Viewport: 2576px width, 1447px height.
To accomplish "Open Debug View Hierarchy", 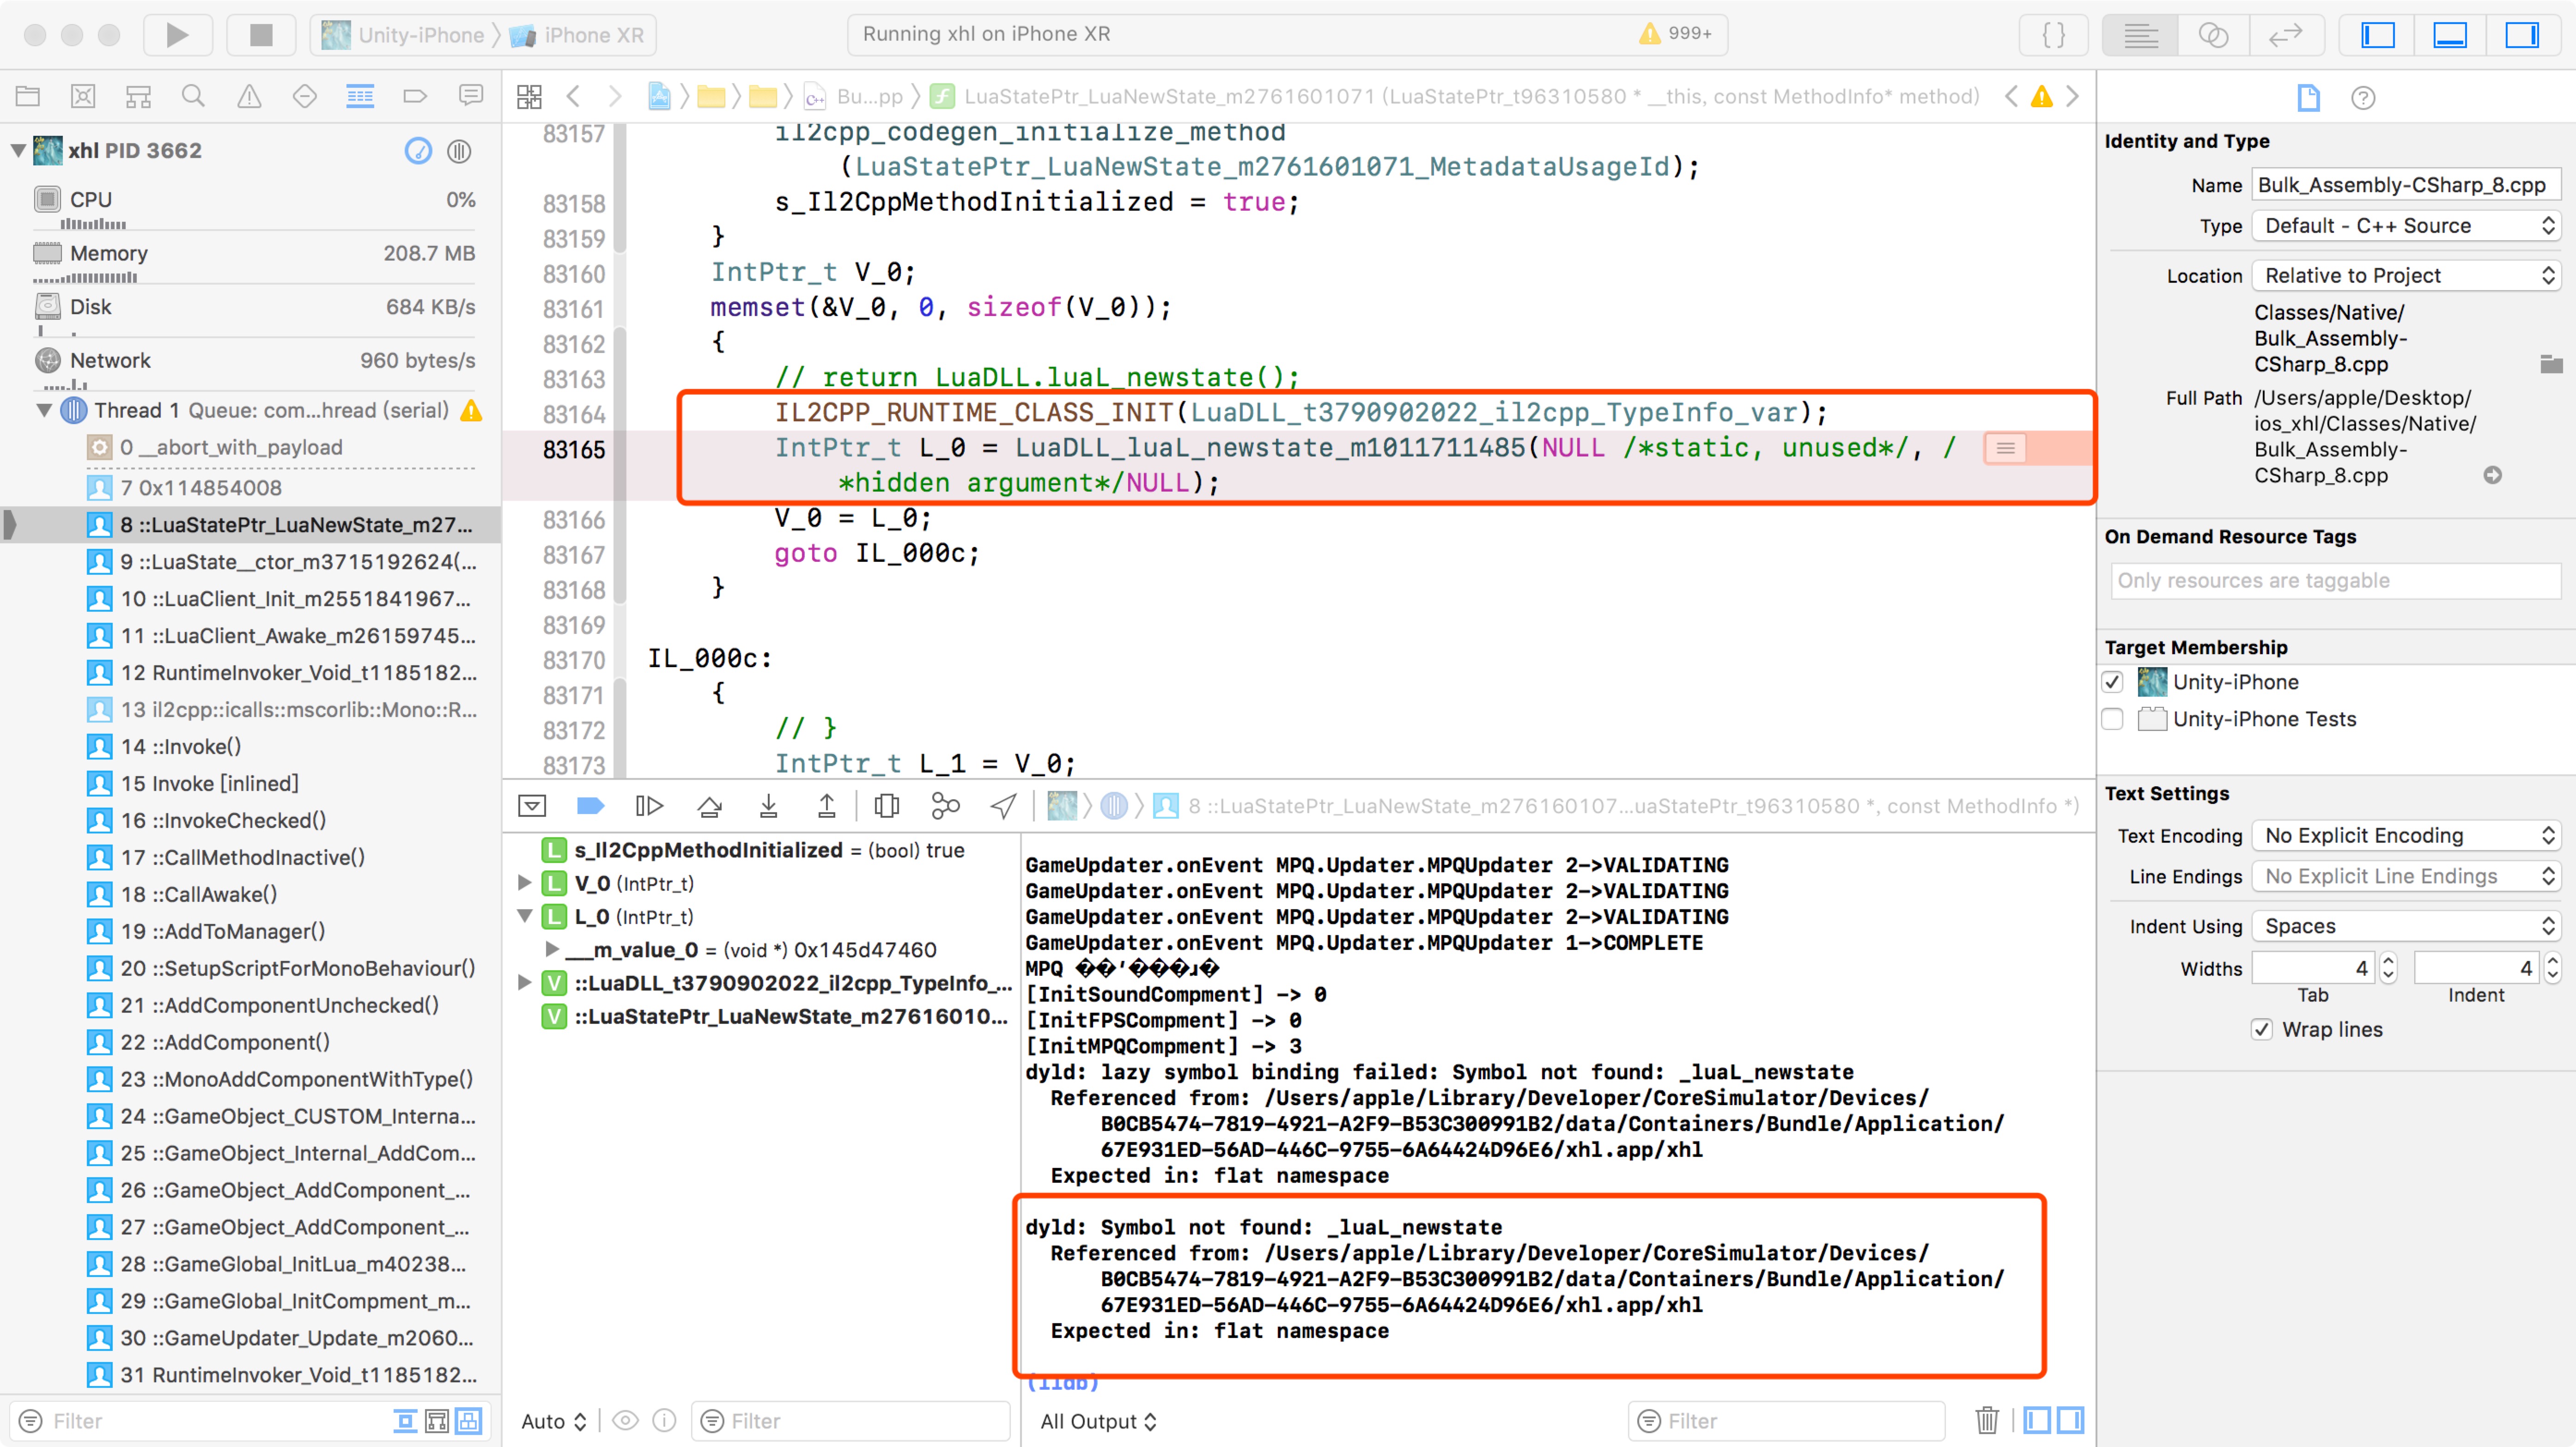I will (x=886, y=806).
